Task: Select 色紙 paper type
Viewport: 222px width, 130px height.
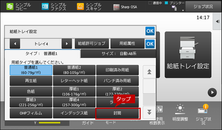Action: 31,92
